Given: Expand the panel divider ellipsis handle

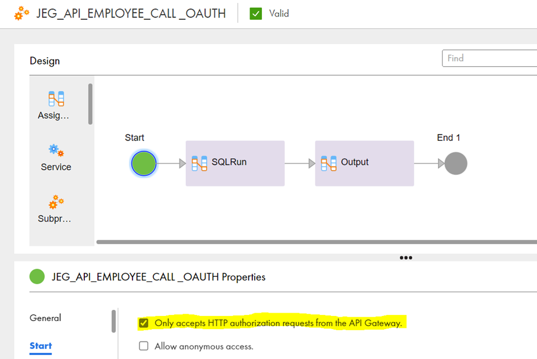Looking at the screenshot, I should 406,257.
